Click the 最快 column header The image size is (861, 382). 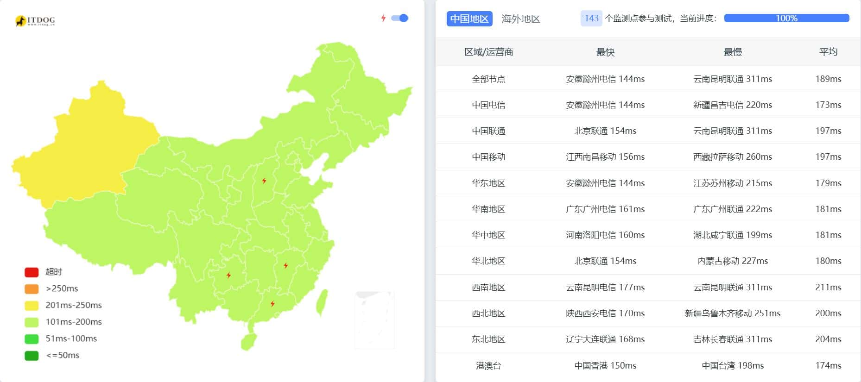[605, 52]
